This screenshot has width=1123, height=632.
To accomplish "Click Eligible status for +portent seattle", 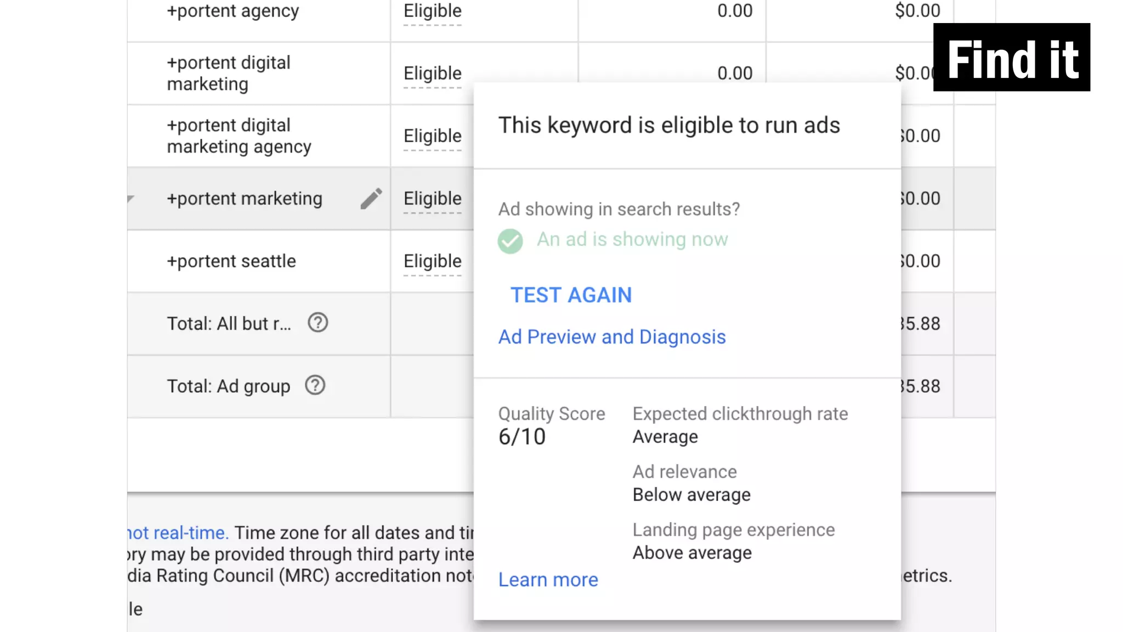I will (432, 261).
